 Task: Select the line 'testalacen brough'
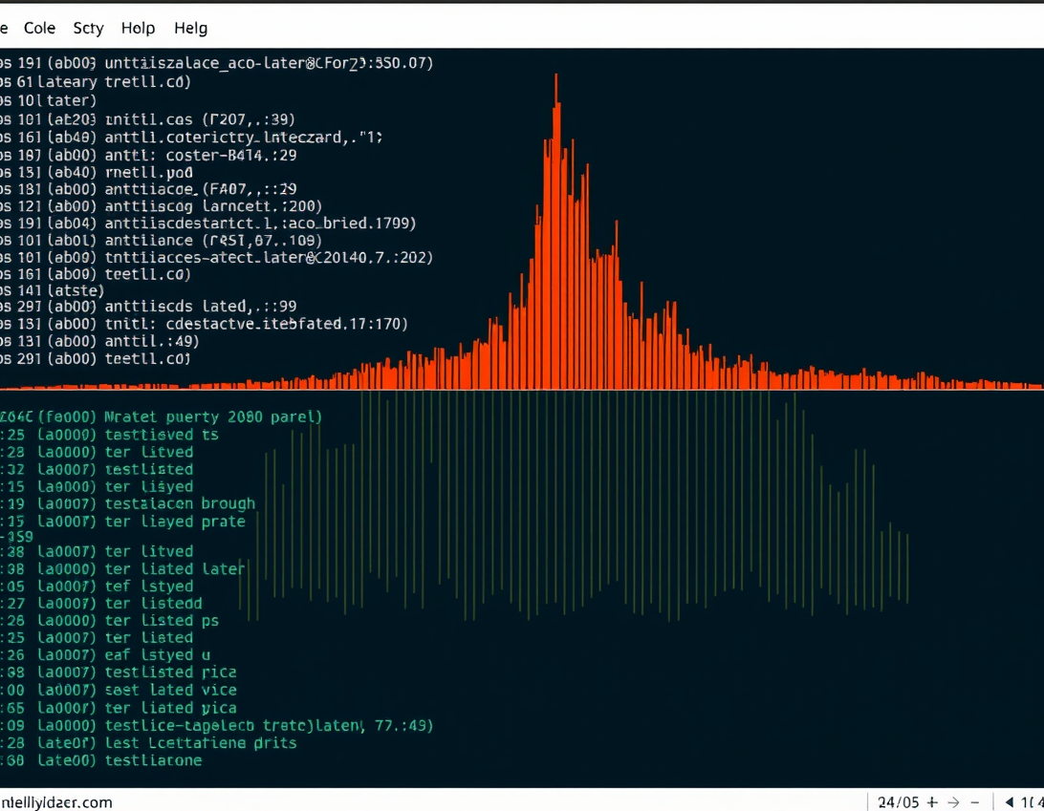[128, 503]
